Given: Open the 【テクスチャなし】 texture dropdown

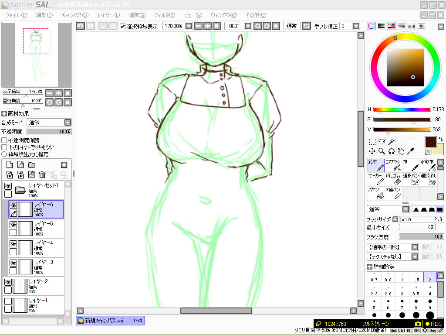Looking at the screenshot, I should click(415, 256).
